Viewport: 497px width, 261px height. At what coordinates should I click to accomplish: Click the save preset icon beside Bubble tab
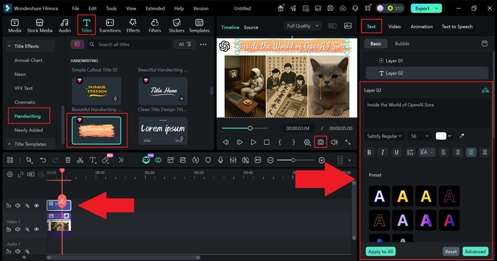485,43
